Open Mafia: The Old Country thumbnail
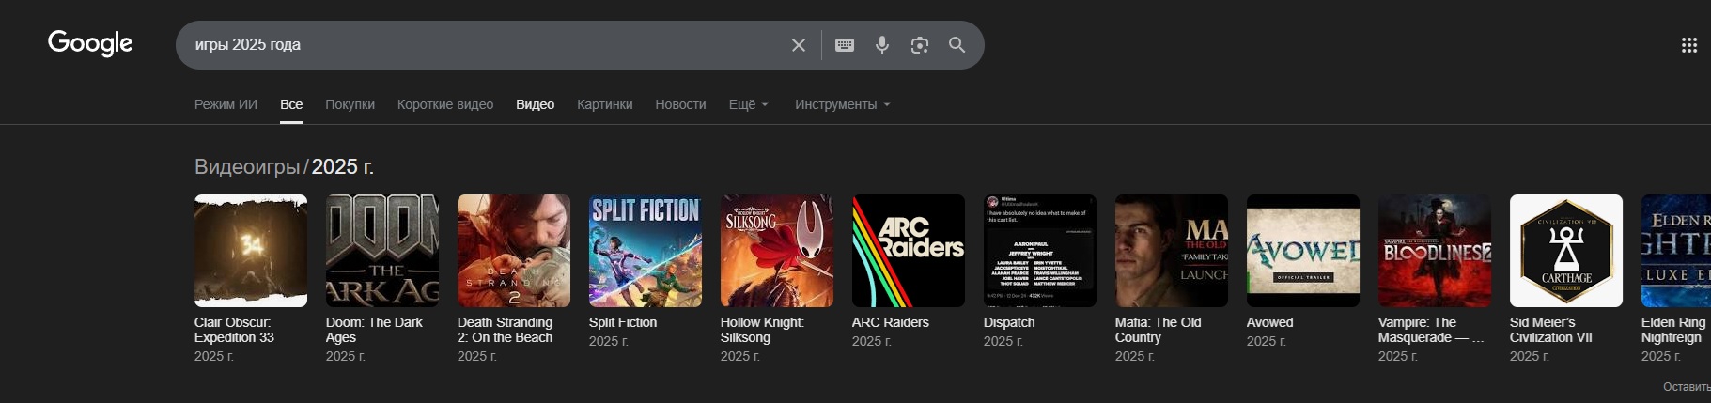This screenshot has width=1711, height=403. (x=1172, y=251)
